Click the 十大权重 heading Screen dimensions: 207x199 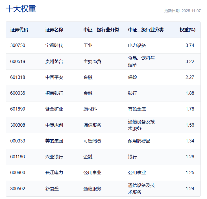(21, 9)
